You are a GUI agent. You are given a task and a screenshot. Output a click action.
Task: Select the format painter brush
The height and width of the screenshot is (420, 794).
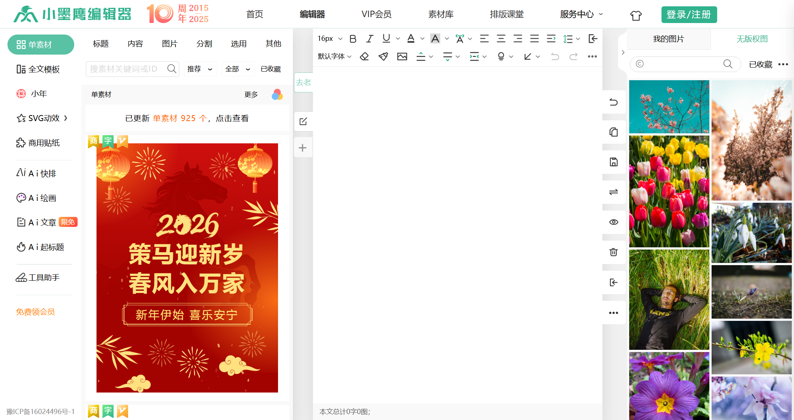(x=383, y=56)
